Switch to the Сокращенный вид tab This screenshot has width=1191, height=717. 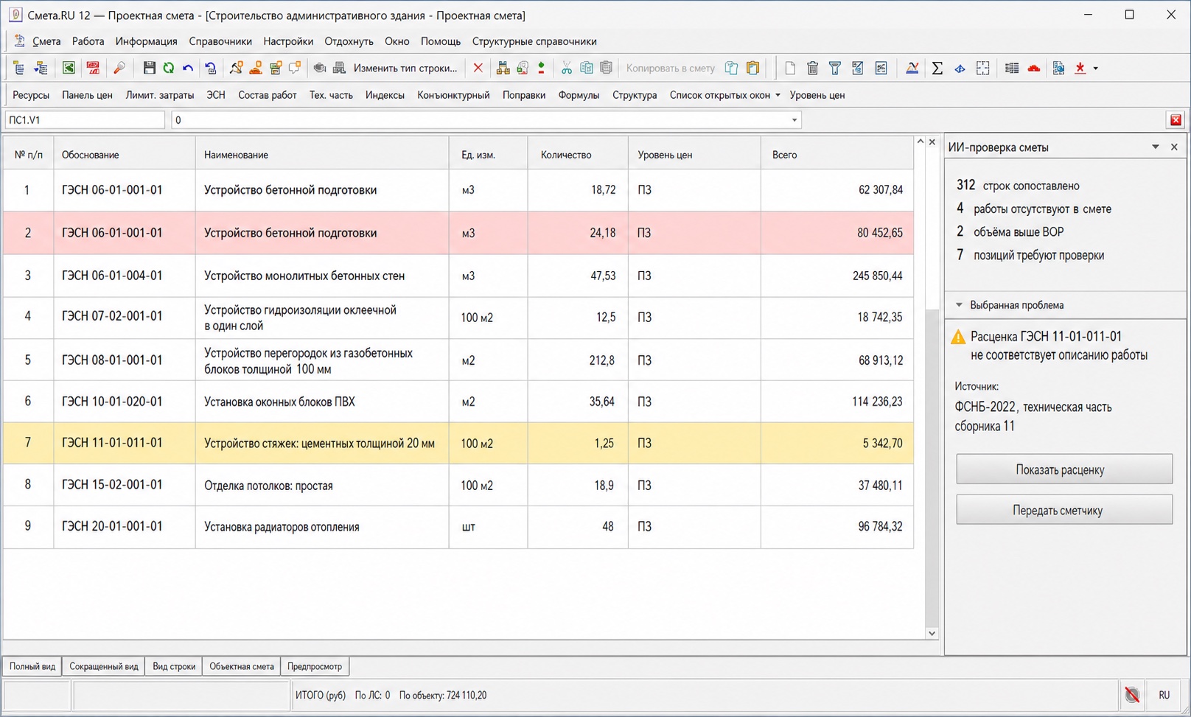point(103,666)
